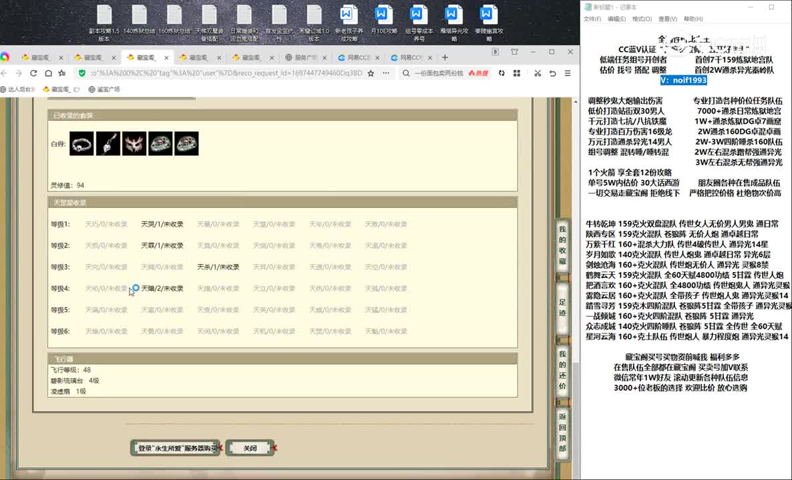View the bracelet item thumbnail after 白骨
This screenshot has height=480, width=792.
81,144
